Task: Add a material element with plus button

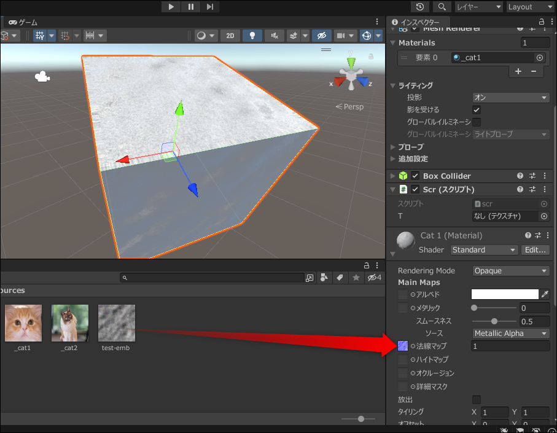Action: 518,71
